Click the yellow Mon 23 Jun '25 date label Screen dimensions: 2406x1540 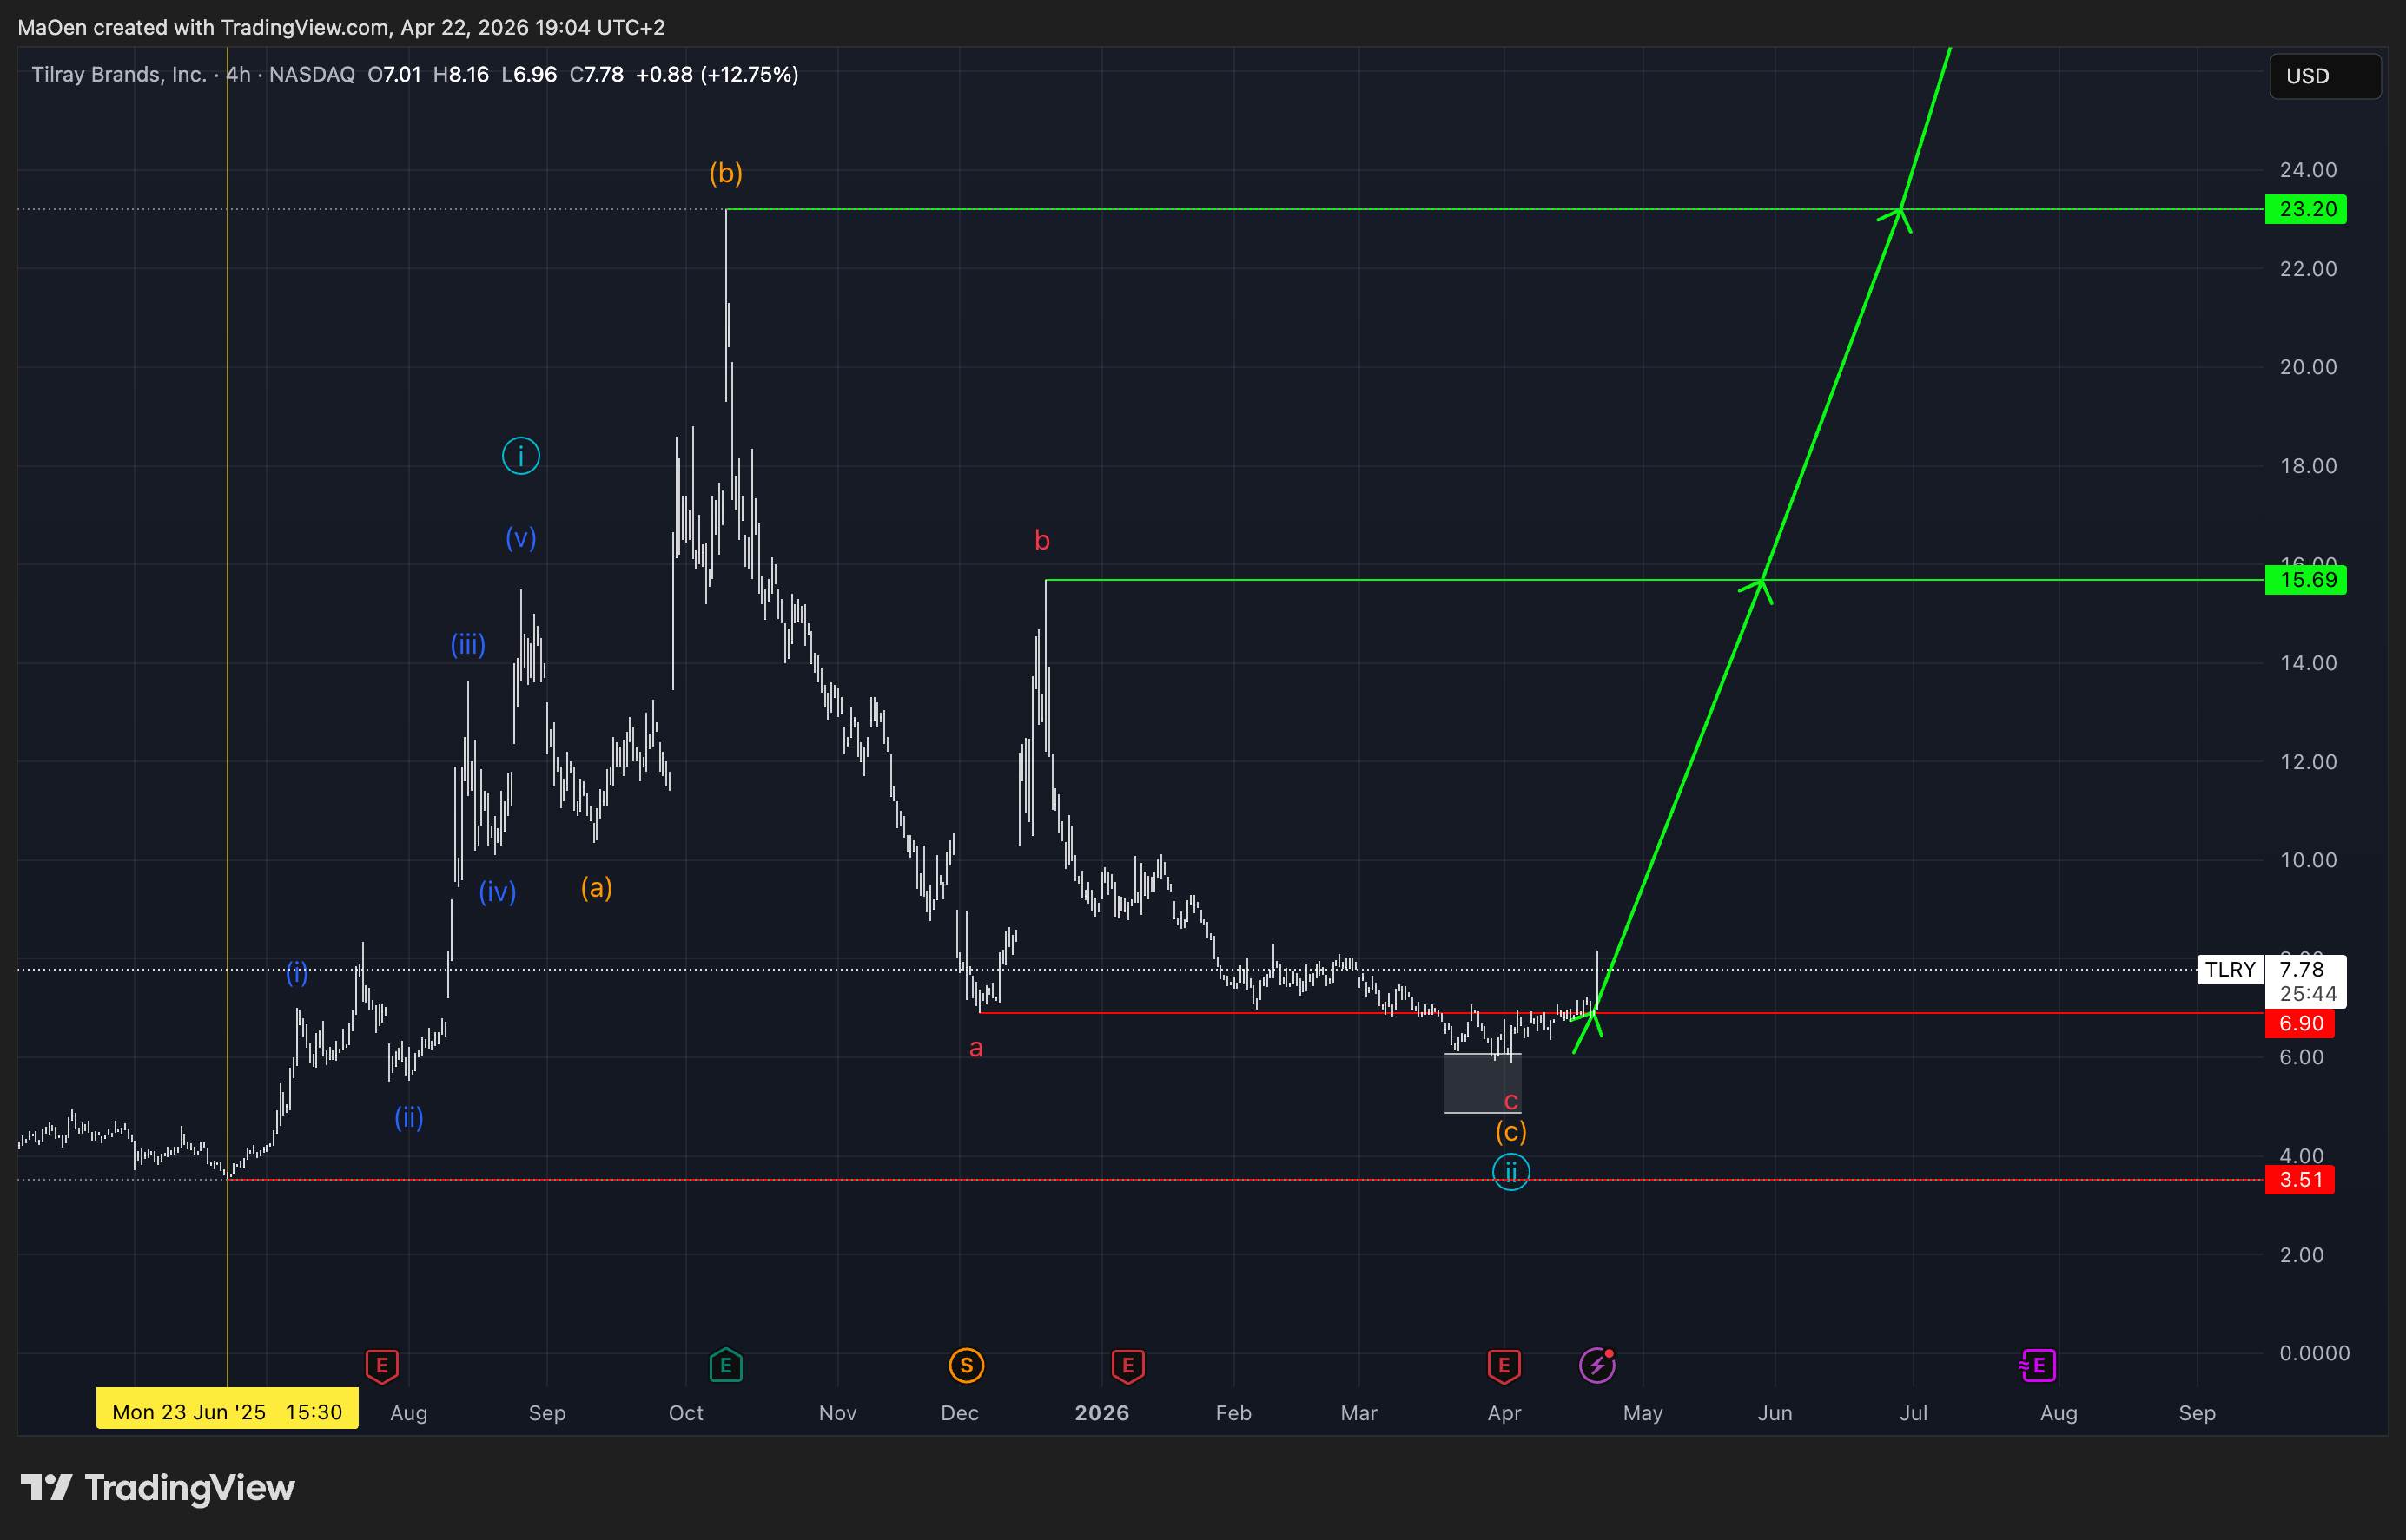[x=227, y=1411]
